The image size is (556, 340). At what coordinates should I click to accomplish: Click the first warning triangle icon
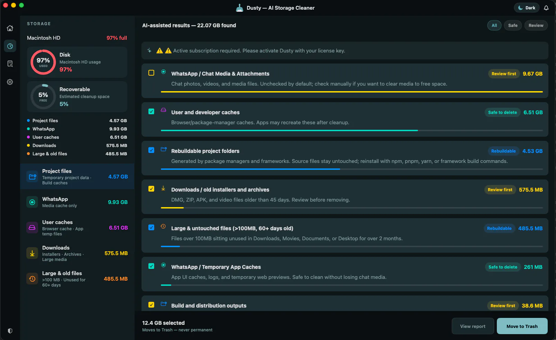click(159, 50)
